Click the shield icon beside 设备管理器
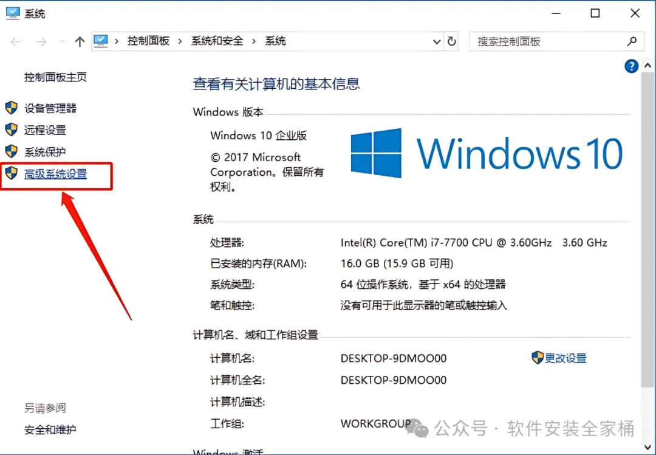656x455 pixels. (12, 108)
